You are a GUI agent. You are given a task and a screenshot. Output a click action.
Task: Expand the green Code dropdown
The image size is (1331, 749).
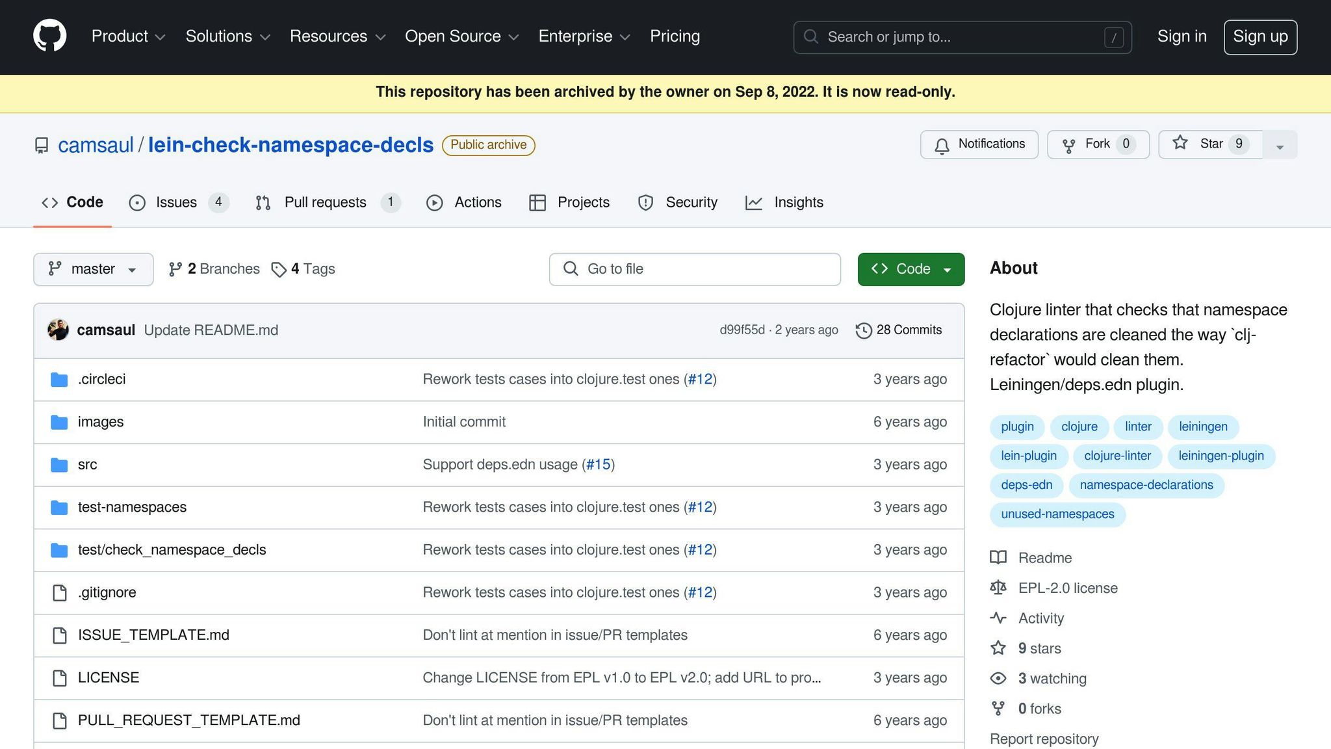pos(911,269)
